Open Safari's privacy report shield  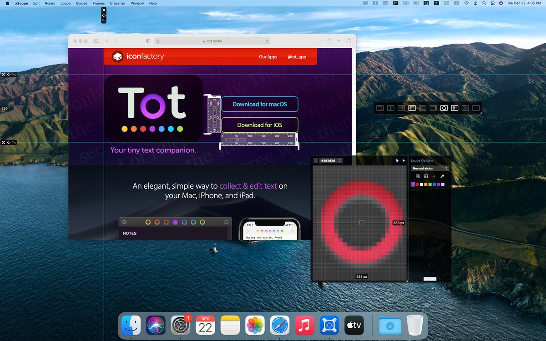tap(148, 41)
